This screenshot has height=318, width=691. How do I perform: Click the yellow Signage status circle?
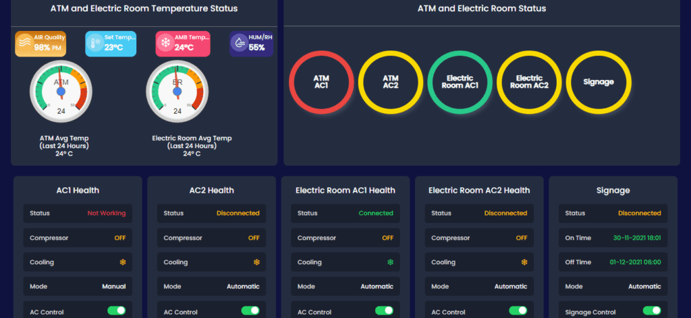click(x=598, y=82)
